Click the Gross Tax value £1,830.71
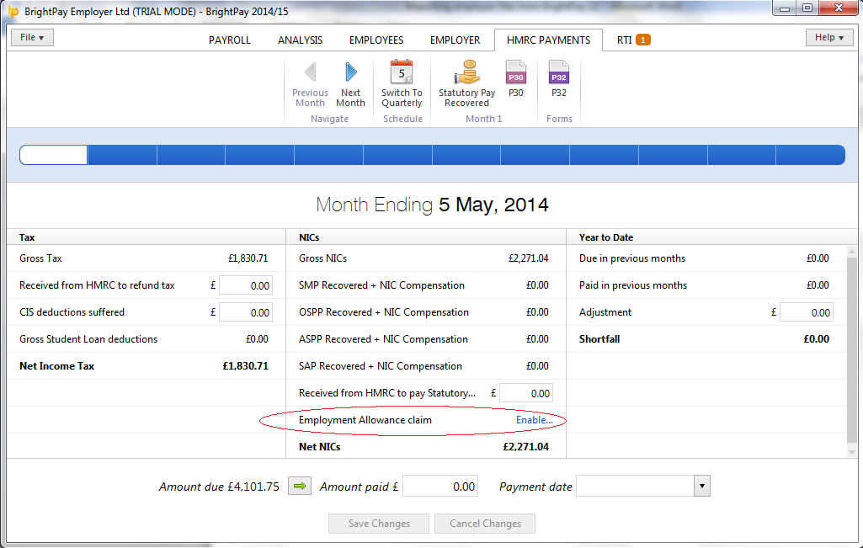 pos(248,258)
